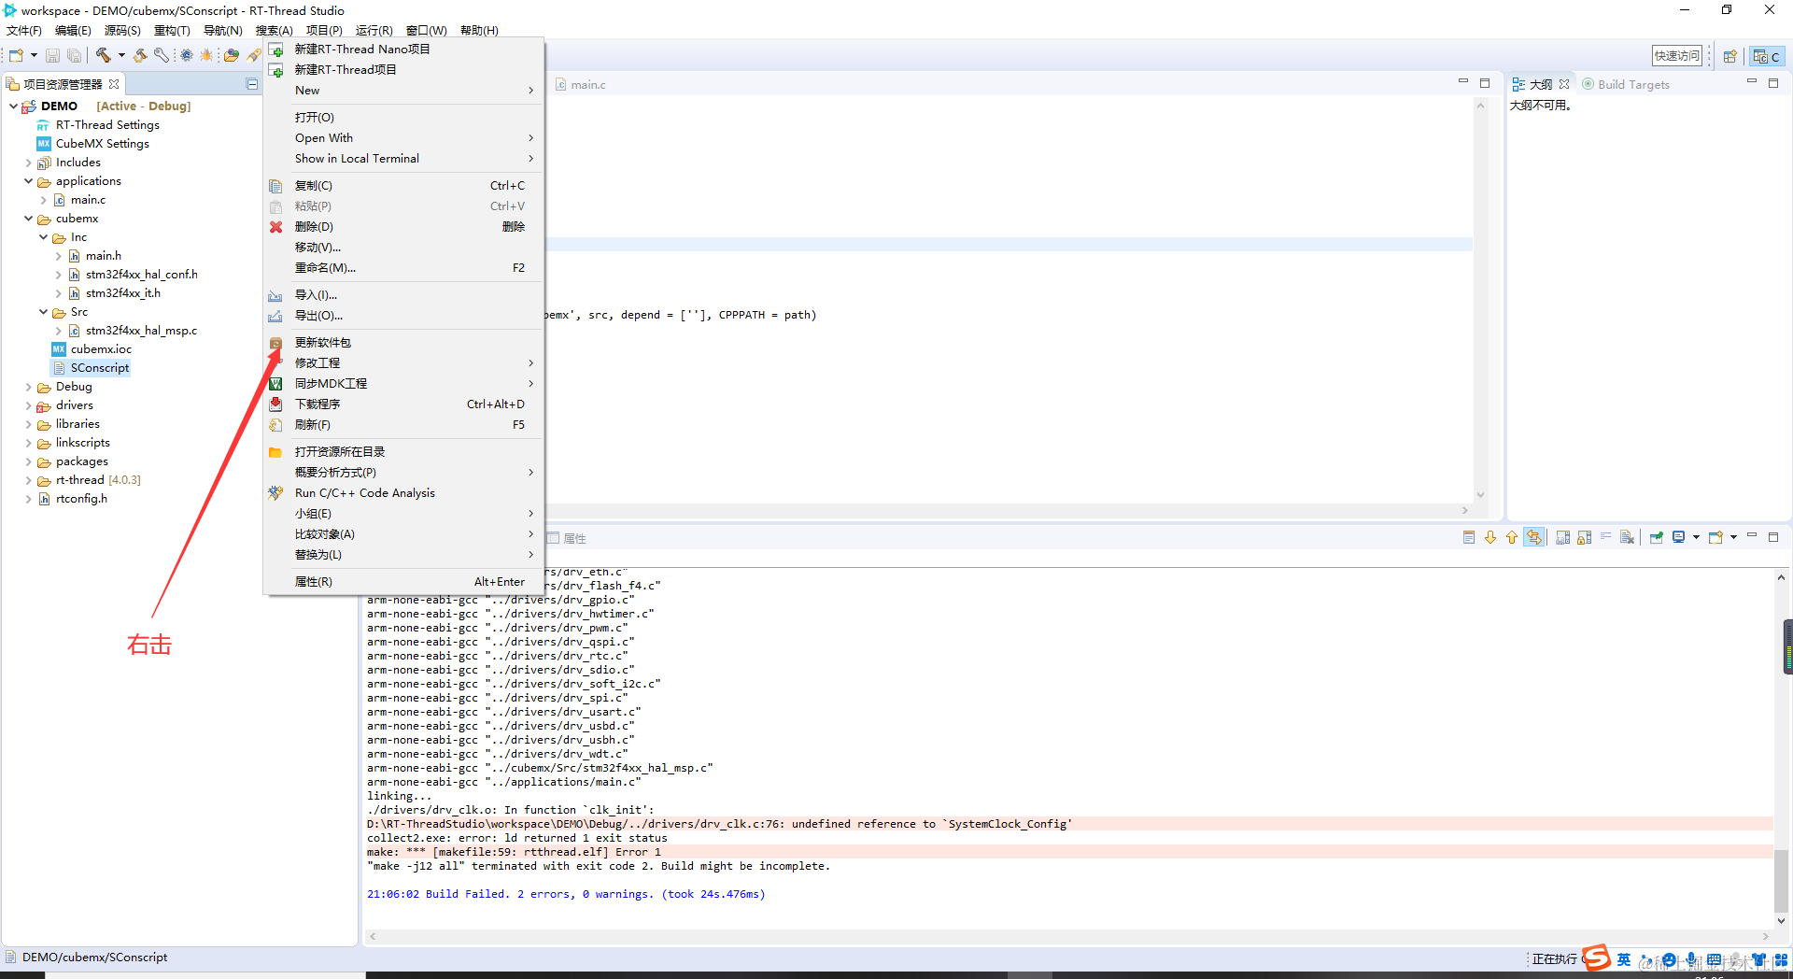1793x979 pixels.
Task: Open the Open Perspective icon
Action: pyautogui.click(x=1729, y=56)
